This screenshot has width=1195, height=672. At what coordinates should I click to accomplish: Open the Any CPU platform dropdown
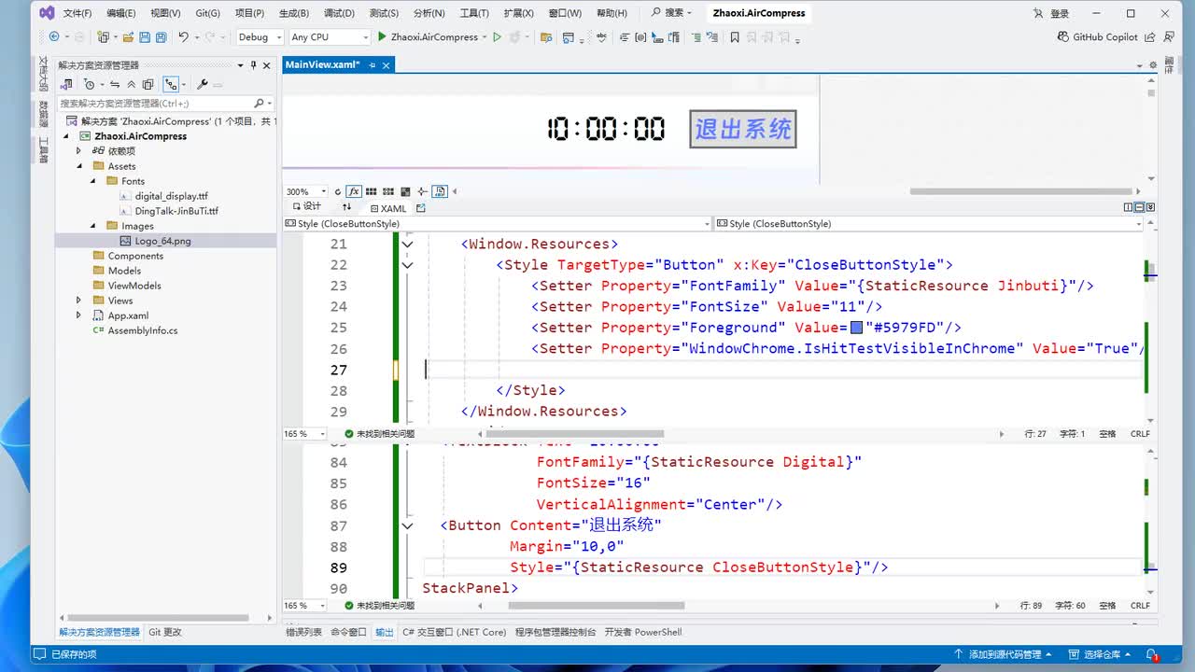330,37
